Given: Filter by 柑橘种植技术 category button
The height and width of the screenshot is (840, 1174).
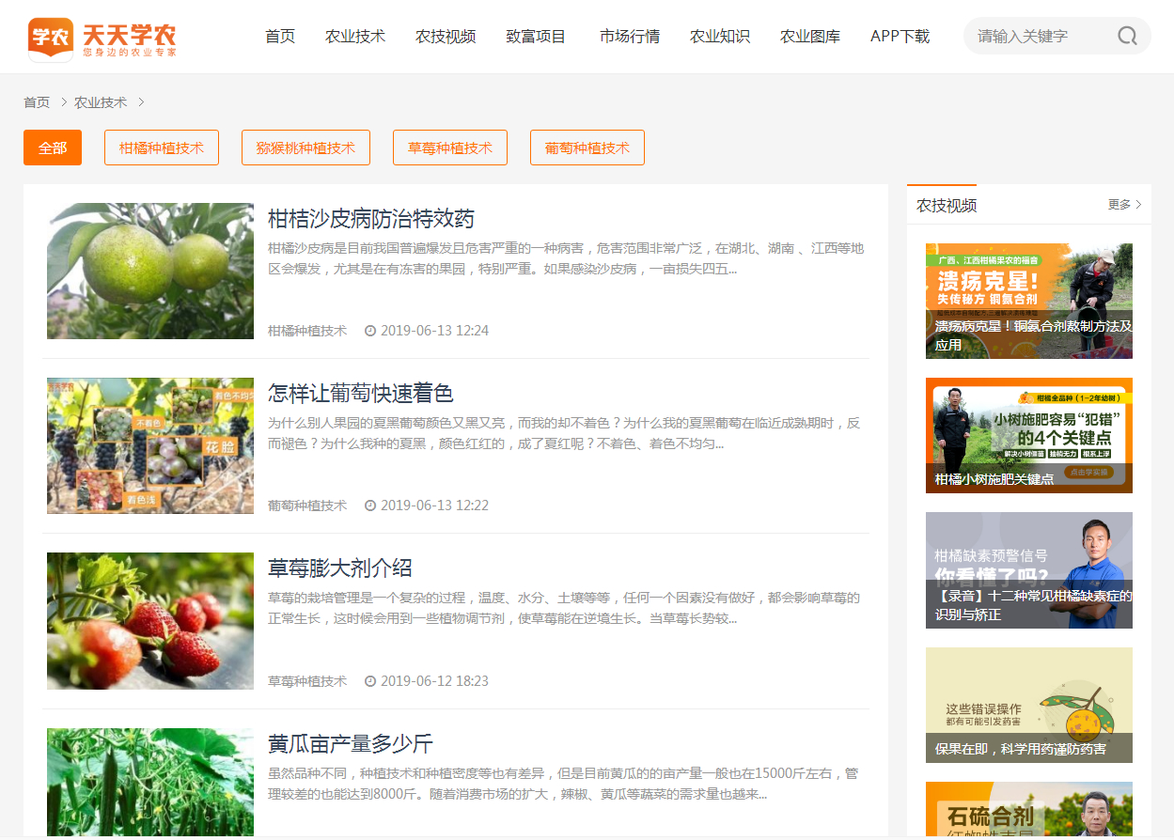Looking at the screenshot, I should 162,148.
